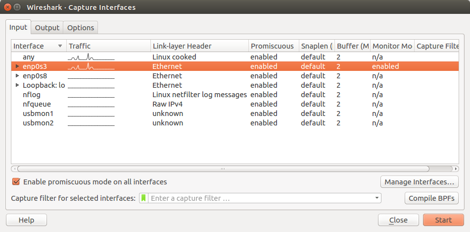Click the enabled monitor mode cell for enp0s3
This screenshot has width=470, height=232.
(385, 66)
